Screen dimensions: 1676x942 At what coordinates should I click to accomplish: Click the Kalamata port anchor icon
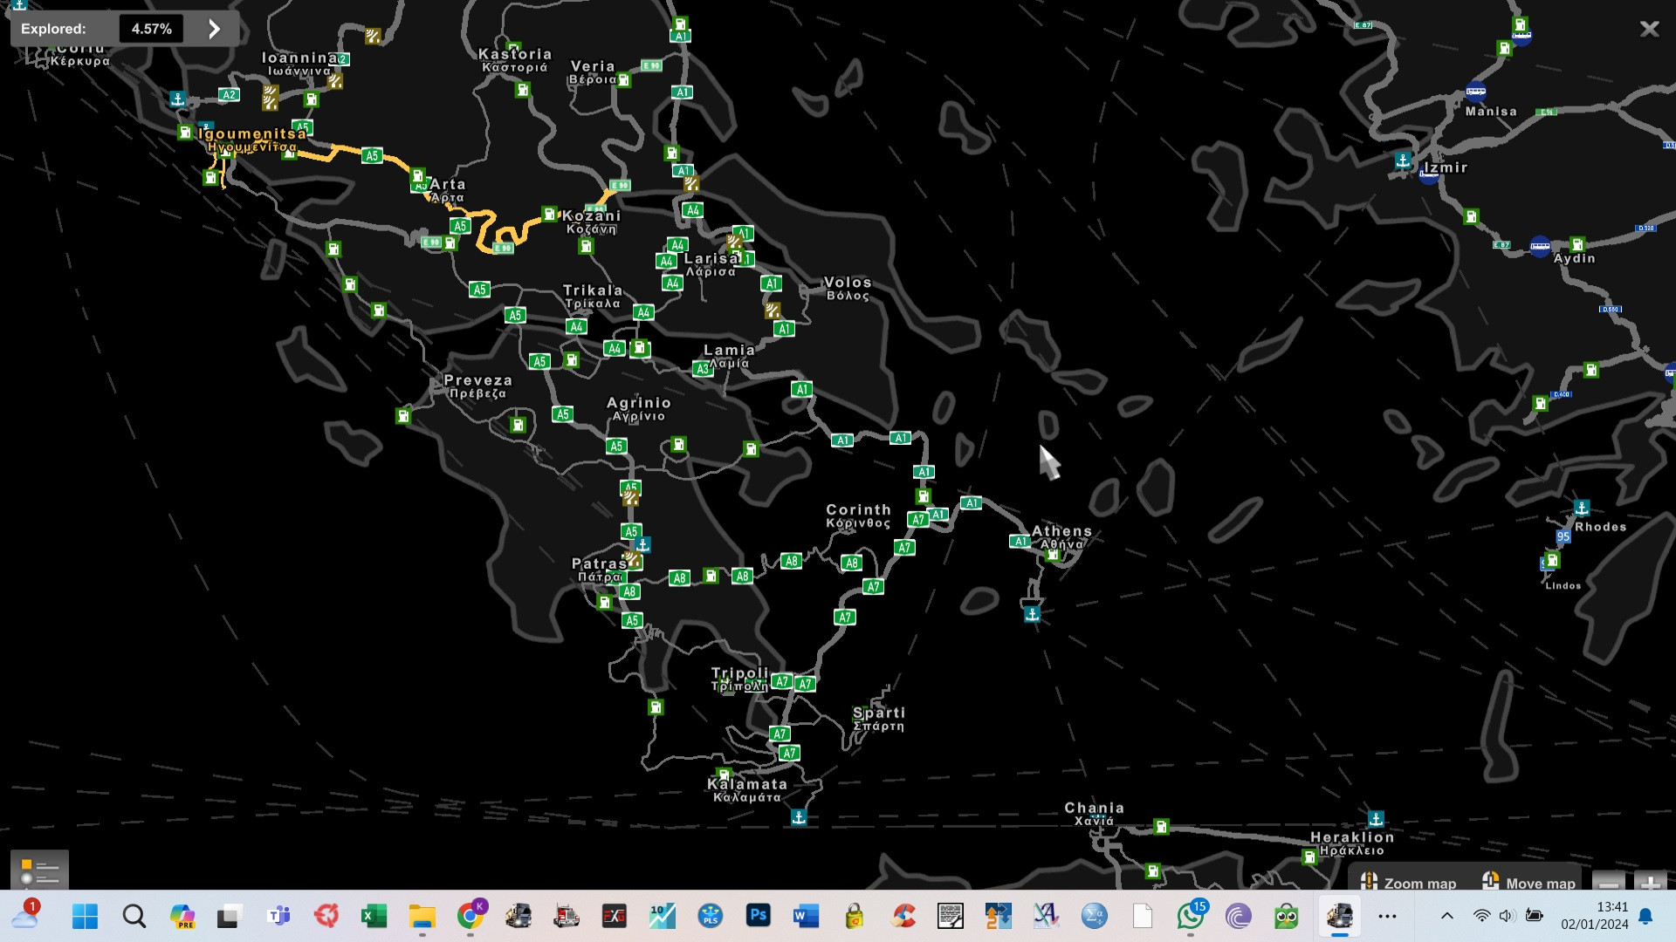(798, 817)
